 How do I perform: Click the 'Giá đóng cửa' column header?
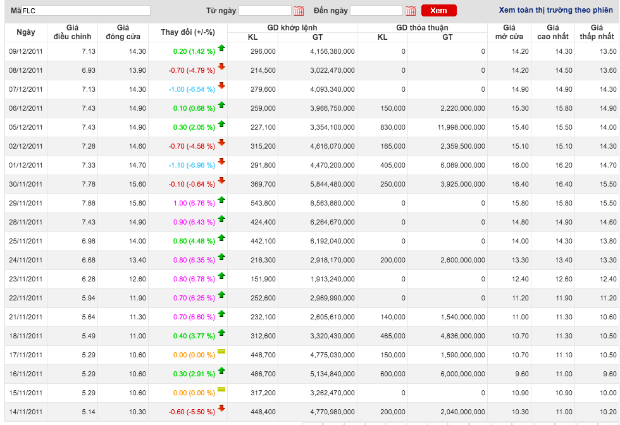123,32
